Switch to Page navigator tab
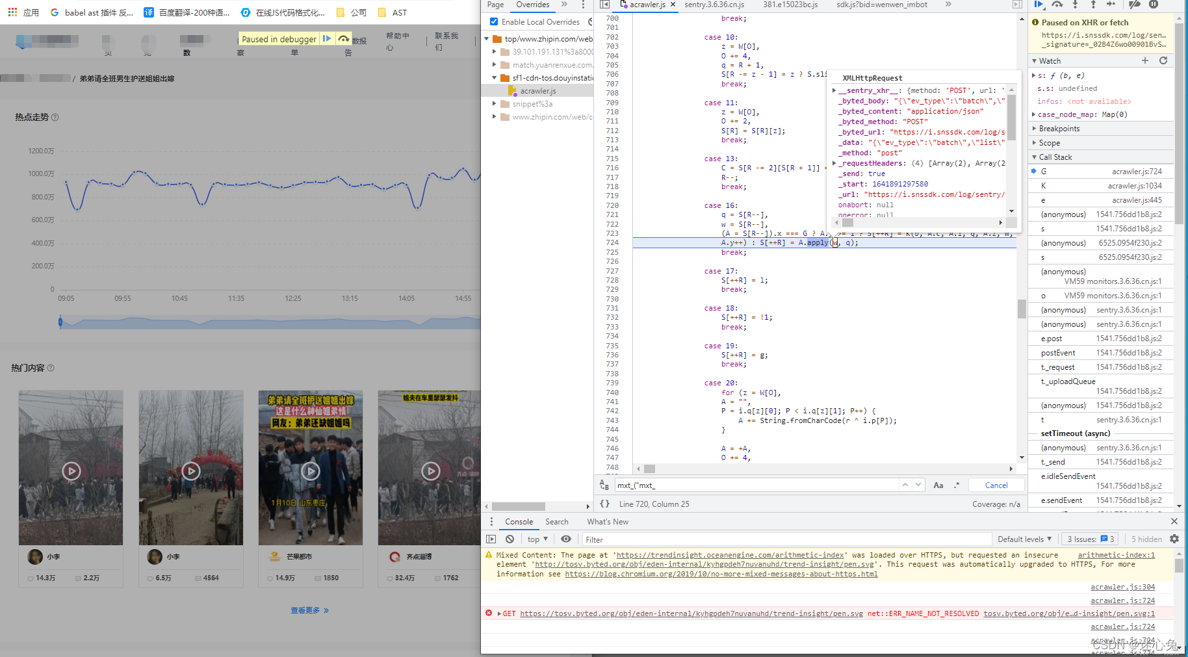The height and width of the screenshot is (657, 1188). click(x=496, y=5)
